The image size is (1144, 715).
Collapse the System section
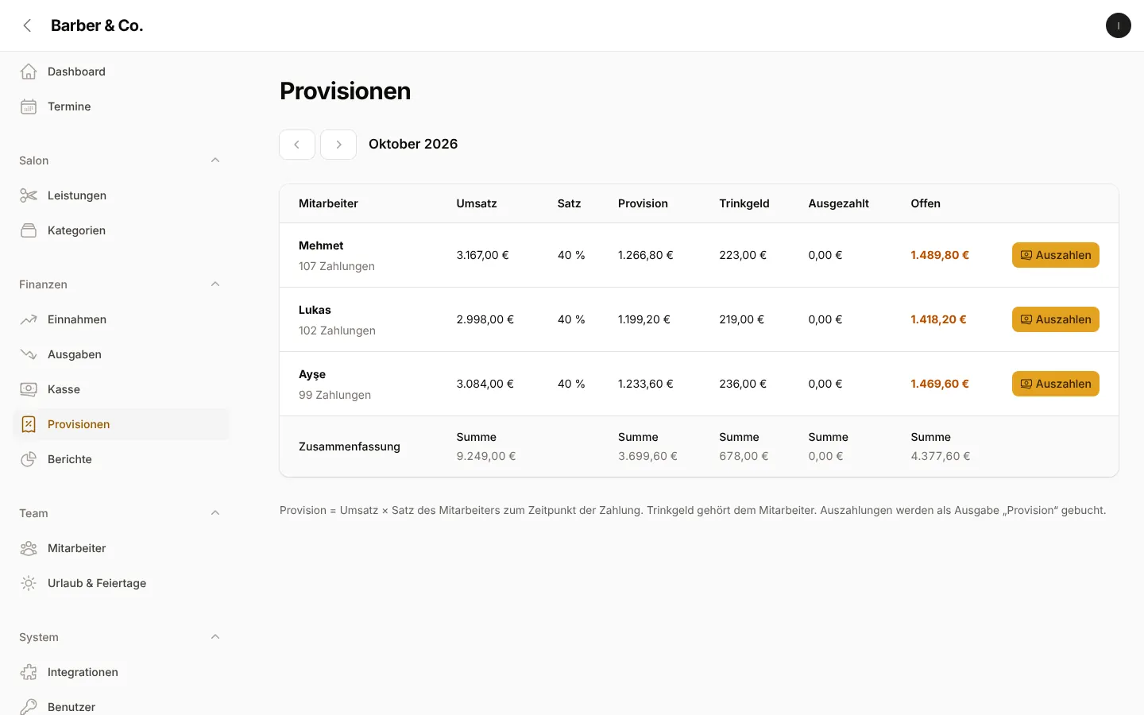point(215,637)
